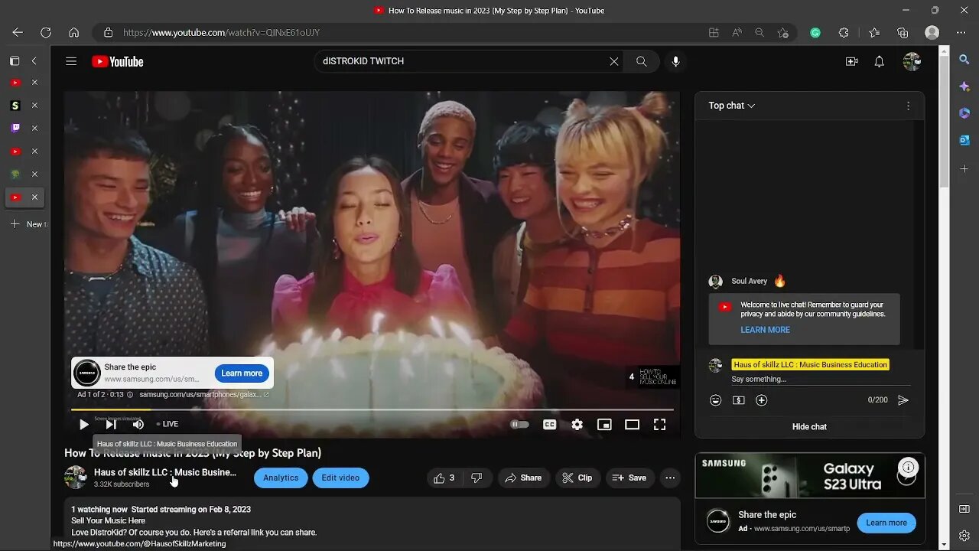Clear the search box text with X
The width and height of the screenshot is (979, 551).
coord(614,61)
